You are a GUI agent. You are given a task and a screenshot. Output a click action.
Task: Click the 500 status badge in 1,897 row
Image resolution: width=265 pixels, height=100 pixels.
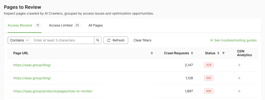point(209,91)
